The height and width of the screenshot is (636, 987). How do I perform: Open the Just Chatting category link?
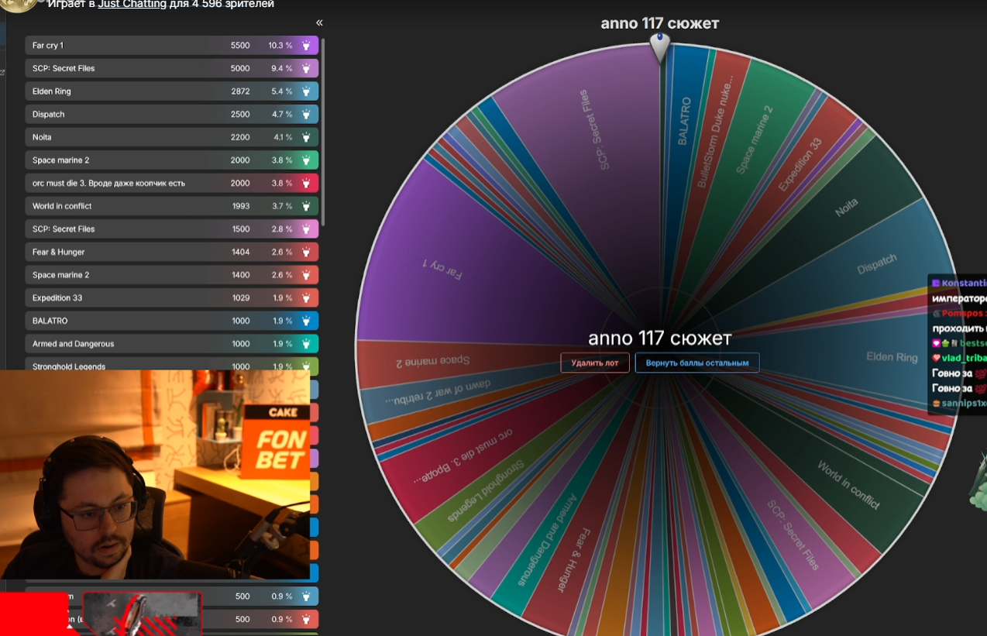point(132,4)
